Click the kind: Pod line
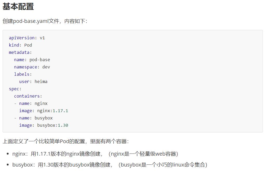 point(21,45)
